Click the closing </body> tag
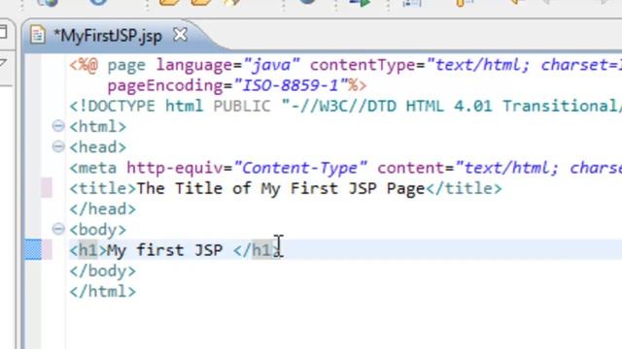This screenshot has height=349, width=622. click(103, 270)
